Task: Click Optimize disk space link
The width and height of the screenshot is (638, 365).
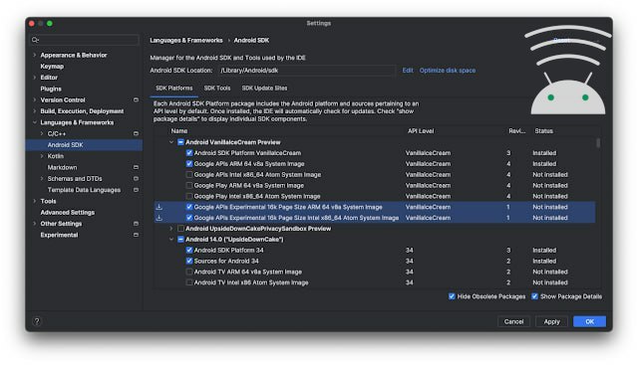Action: 448,71
